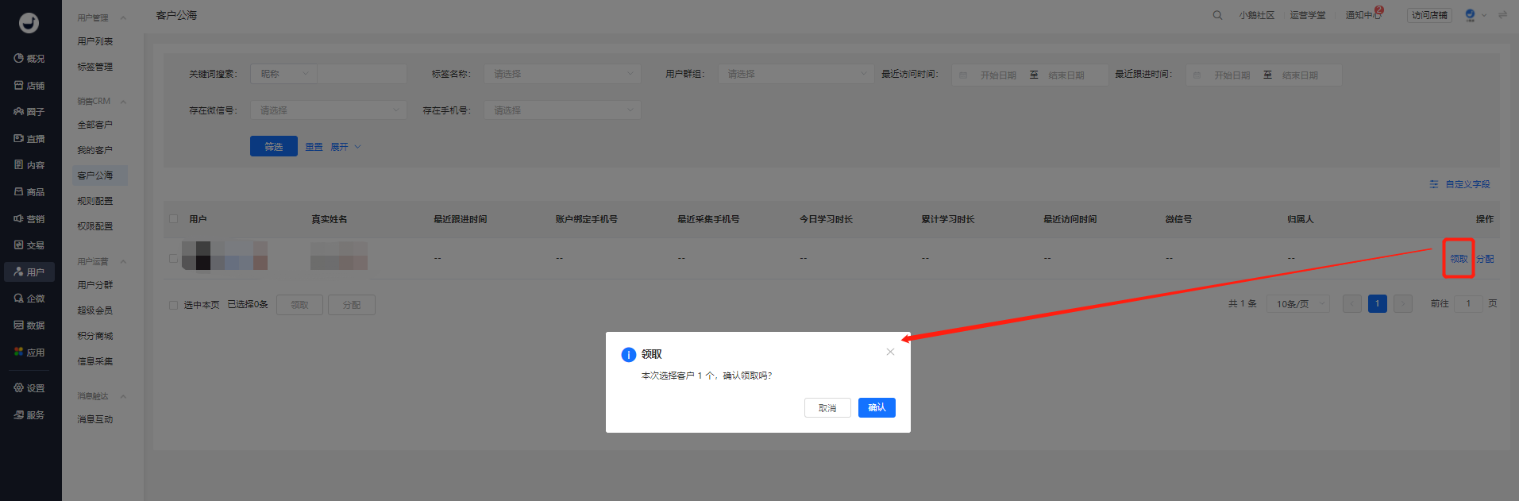The width and height of the screenshot is (1519, 501).
Task: Go to previous page arrow in pagination
Action: 1352,304
